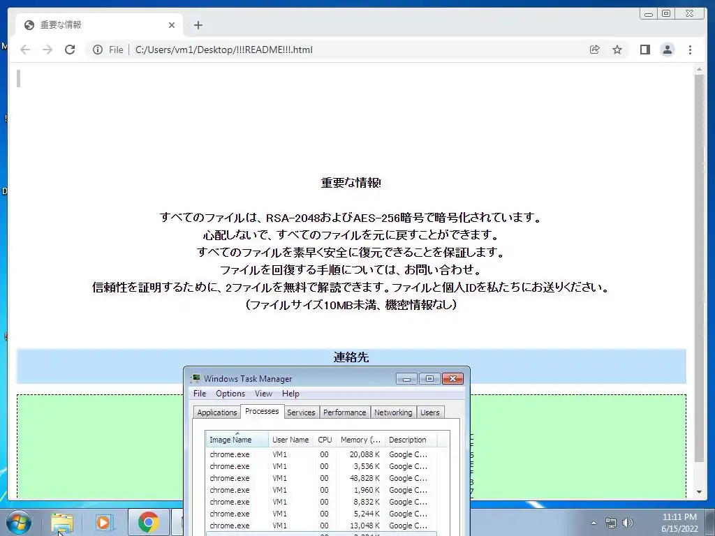
Task: Open volume control tray icon
Action: [628, 523]
